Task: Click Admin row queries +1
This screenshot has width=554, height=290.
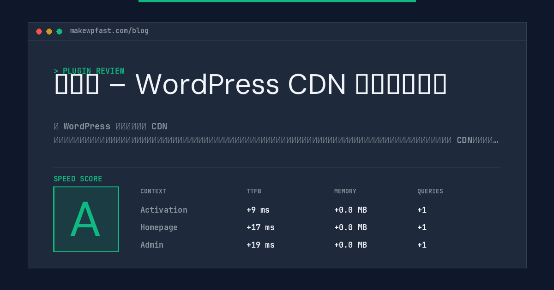Action: pos(422,245)
